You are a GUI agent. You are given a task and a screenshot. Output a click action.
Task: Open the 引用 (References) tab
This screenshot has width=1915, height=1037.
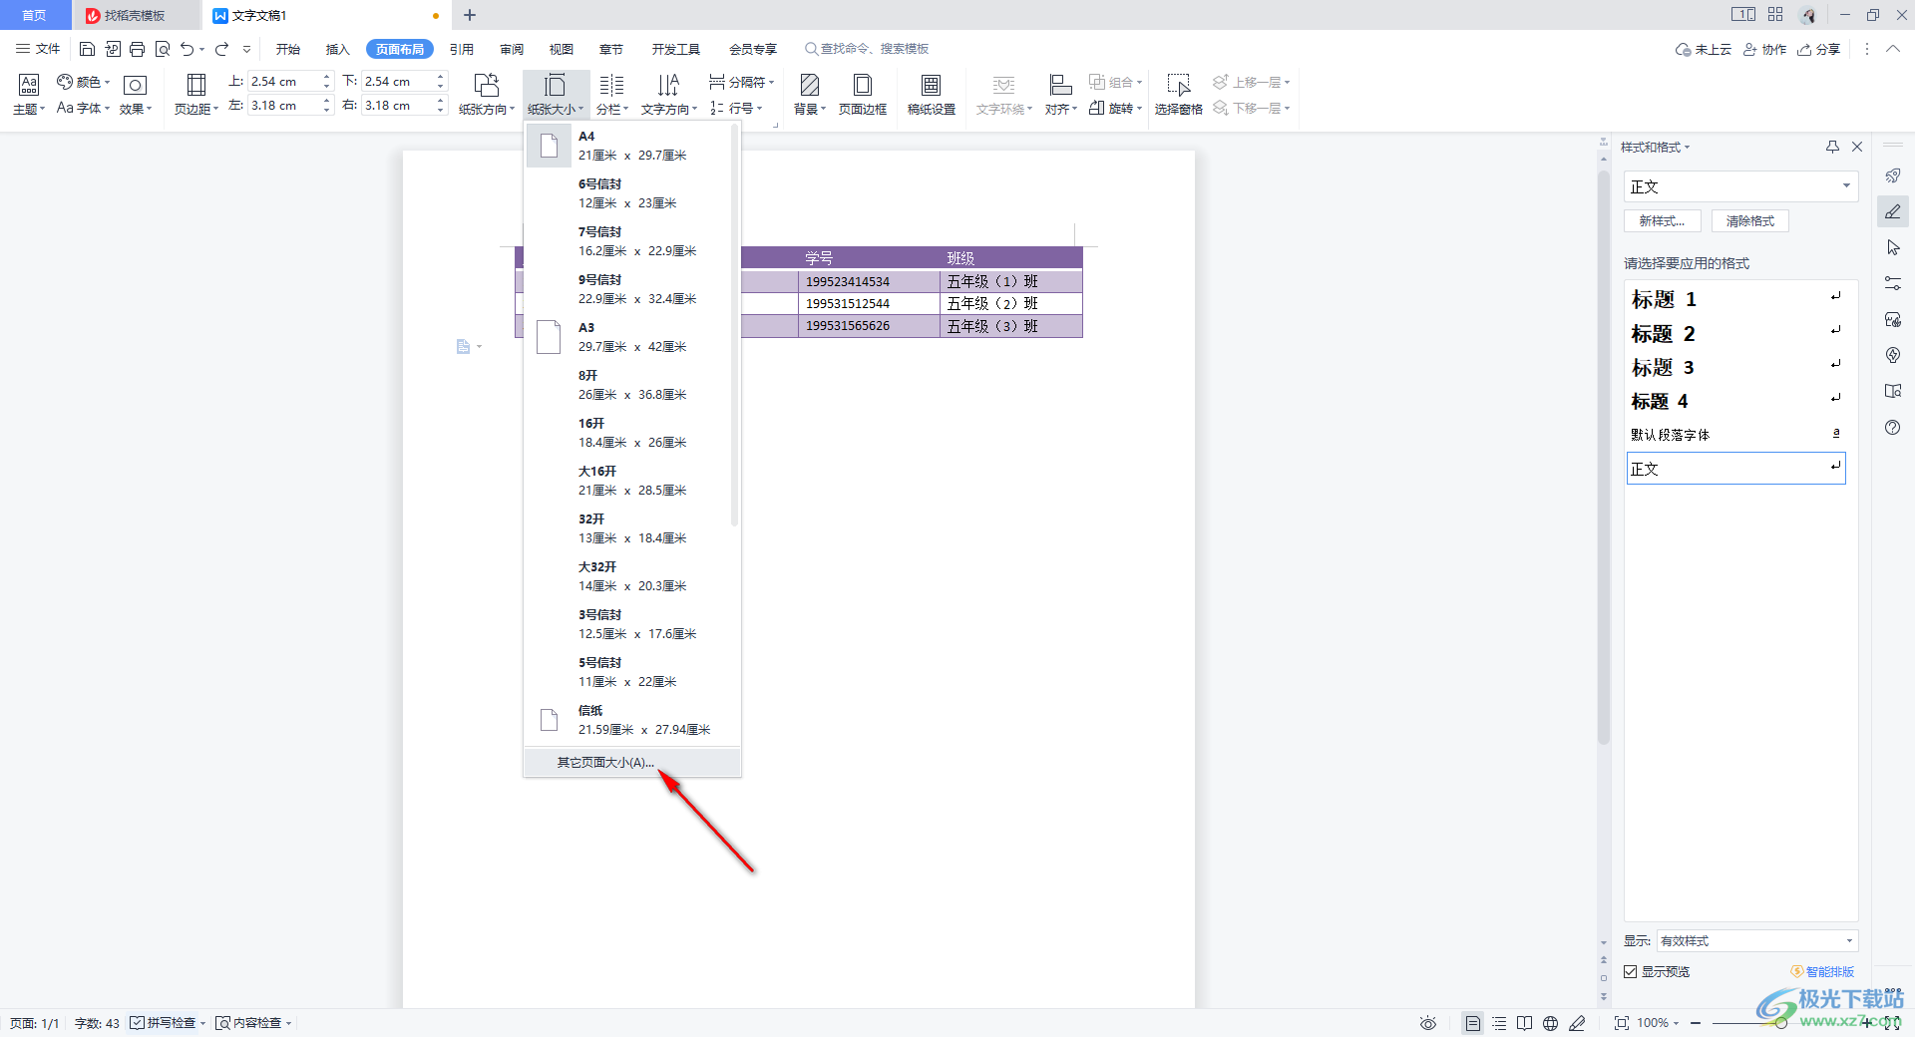tap(462, 49)
